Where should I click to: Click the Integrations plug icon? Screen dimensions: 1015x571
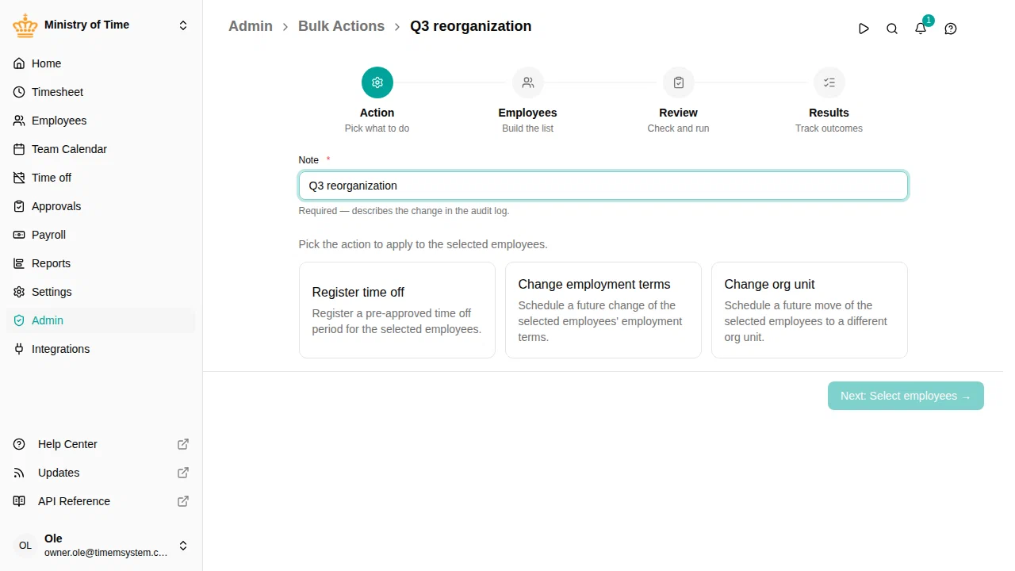pos(19,349)
